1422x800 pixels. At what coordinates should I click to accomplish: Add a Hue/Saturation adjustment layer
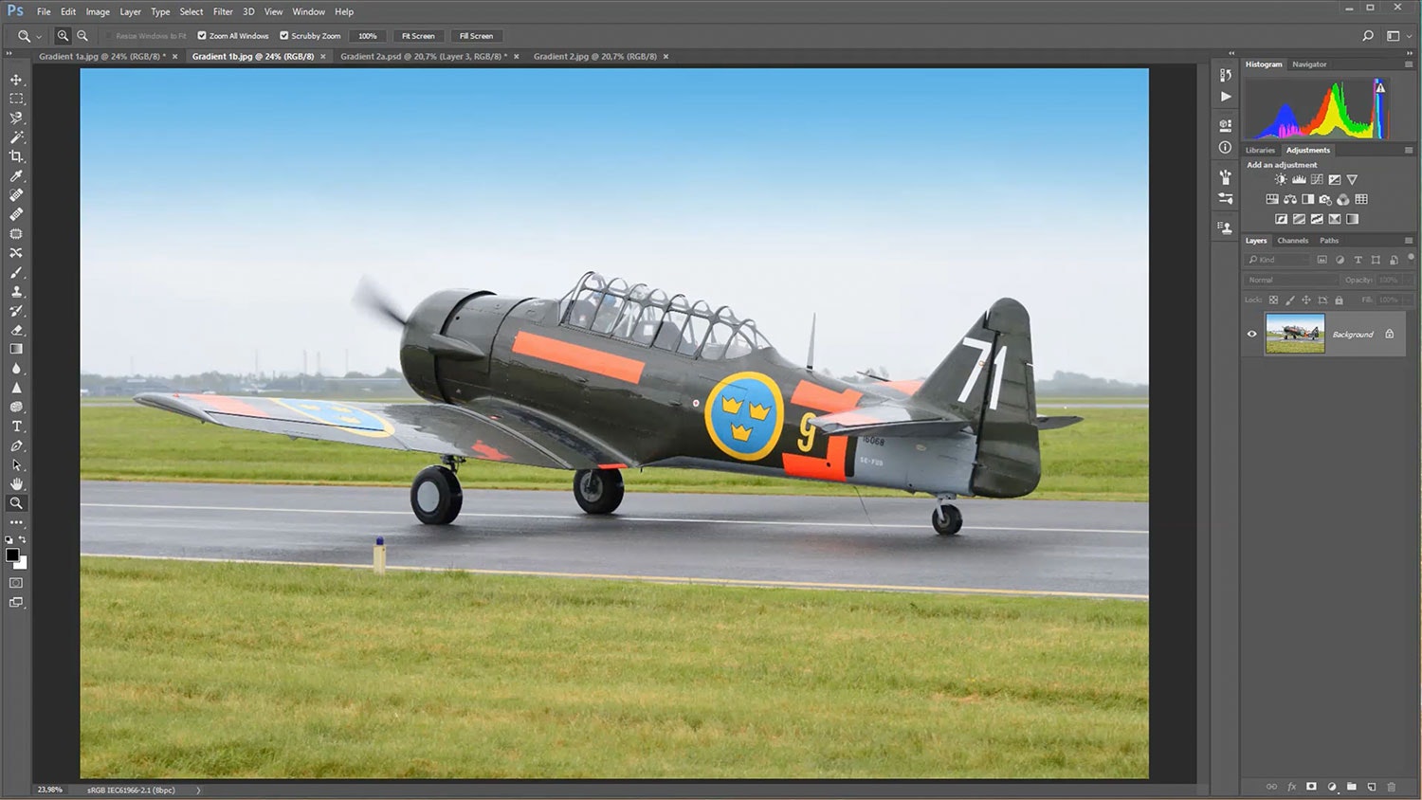[1271, 198]
